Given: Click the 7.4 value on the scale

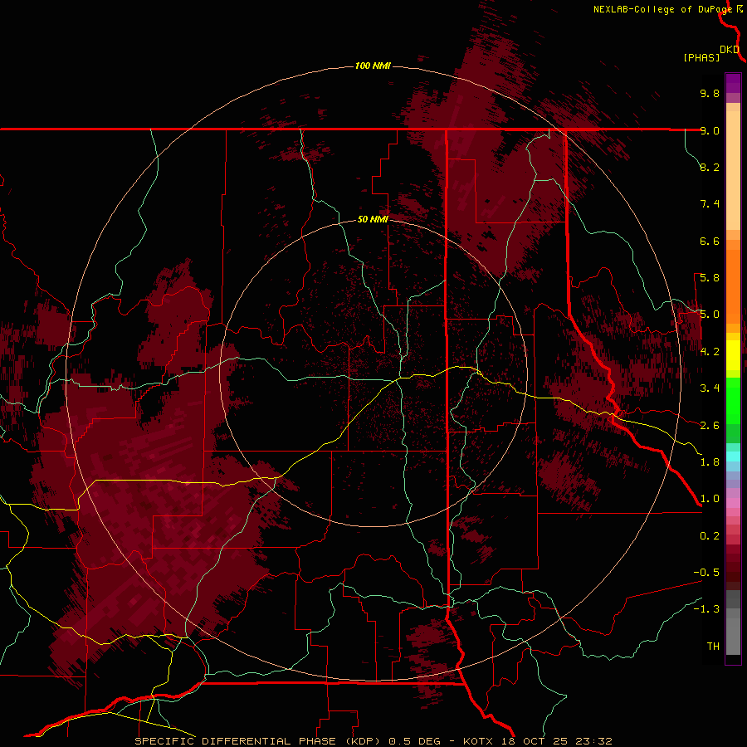Looking at the screenshot, I should [x=710, y=204].
